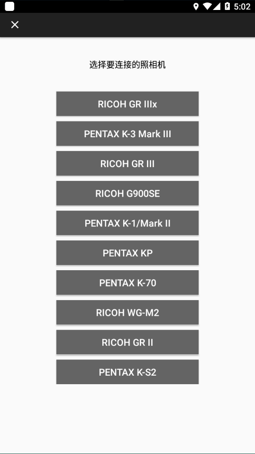Tap the location icon in status bar

tap(196, 6)
